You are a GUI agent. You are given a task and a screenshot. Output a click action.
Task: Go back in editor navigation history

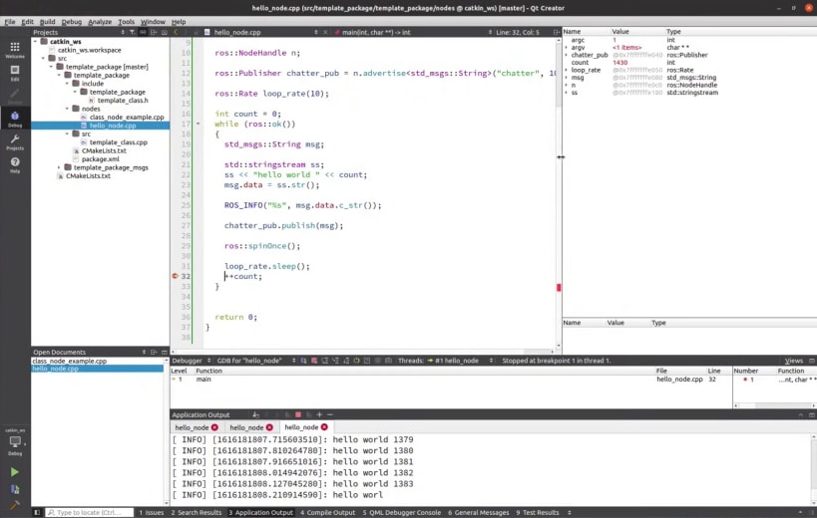(x=176, y=32)
